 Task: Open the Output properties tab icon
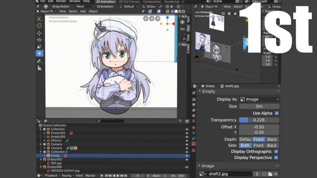pos(194,105)
